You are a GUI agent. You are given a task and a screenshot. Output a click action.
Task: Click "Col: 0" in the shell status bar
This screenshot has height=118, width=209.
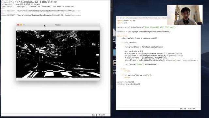coord(102,115)
